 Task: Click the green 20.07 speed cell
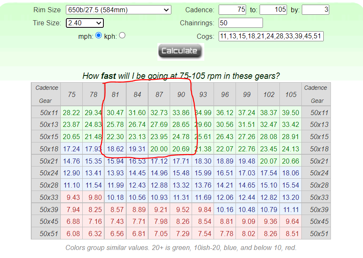click(x=269, y=161)
